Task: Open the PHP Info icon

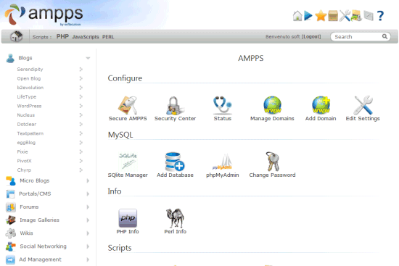Action: [128, 218]
